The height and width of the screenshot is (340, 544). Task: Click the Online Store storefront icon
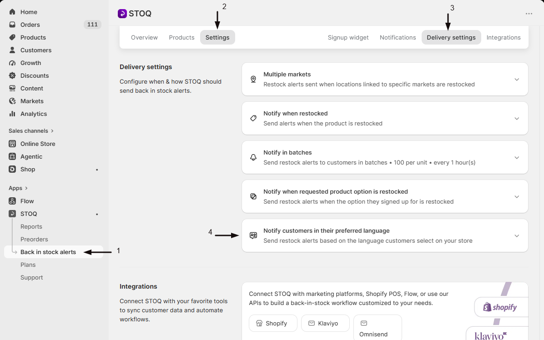[12, 144]
